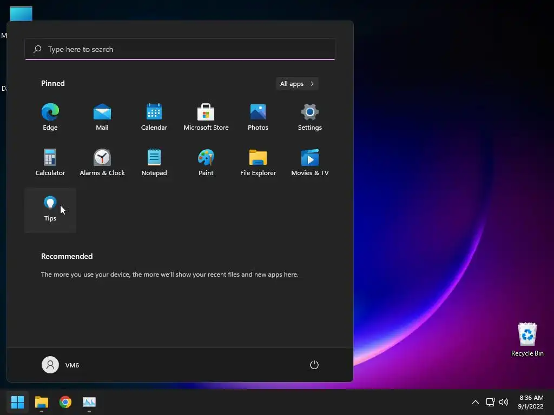The image size is (554, 415).
Task: Launch Movies & TV app
Action: [310, 163]
